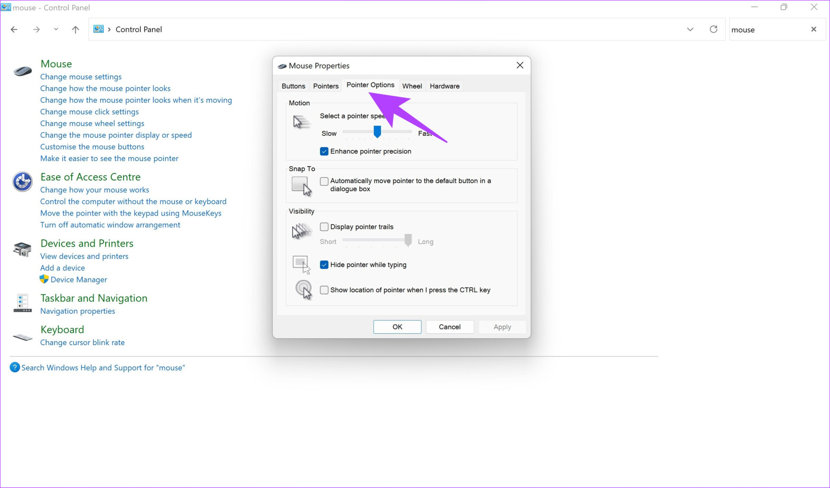Enable automatically move pointer to default button
Image resolution: width=830 pixels, height=488 pixels.
click(x=324, y=181)
